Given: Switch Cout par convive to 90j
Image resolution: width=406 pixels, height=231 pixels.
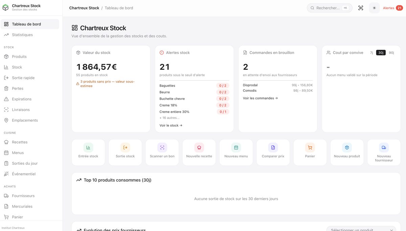Looking at the screenshot, I should (x=391, y=53).
